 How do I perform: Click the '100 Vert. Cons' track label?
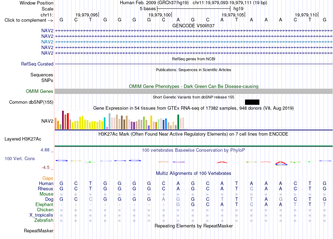click(20, 158)
